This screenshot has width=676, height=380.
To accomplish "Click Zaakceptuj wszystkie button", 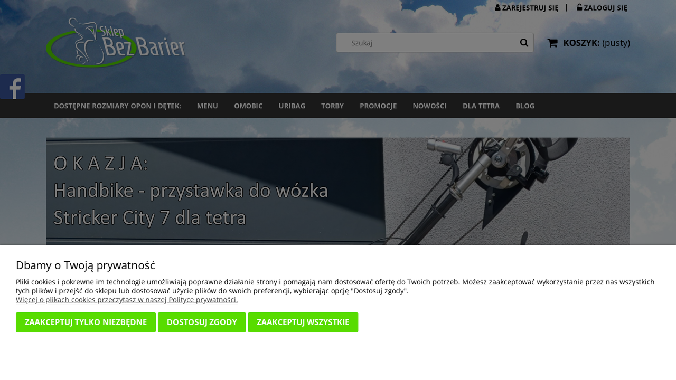I will click(x=303, y=322).
